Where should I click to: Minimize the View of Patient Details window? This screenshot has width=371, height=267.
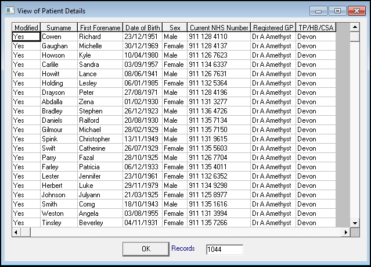(x=318, y=10)
